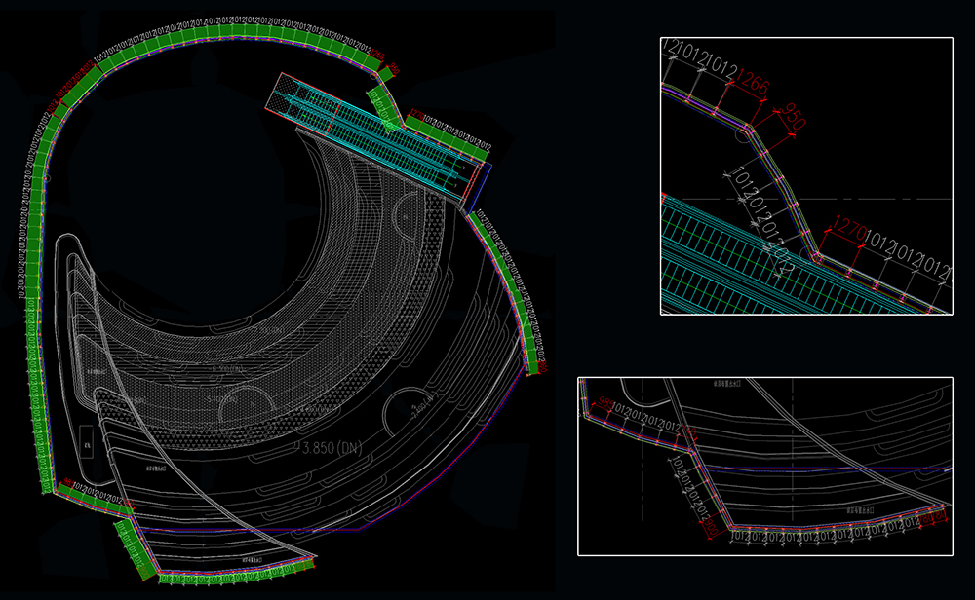Select the green panel strip along left edge
The height and width of the screenshot is (600, 975).
[x=32, y=292]
